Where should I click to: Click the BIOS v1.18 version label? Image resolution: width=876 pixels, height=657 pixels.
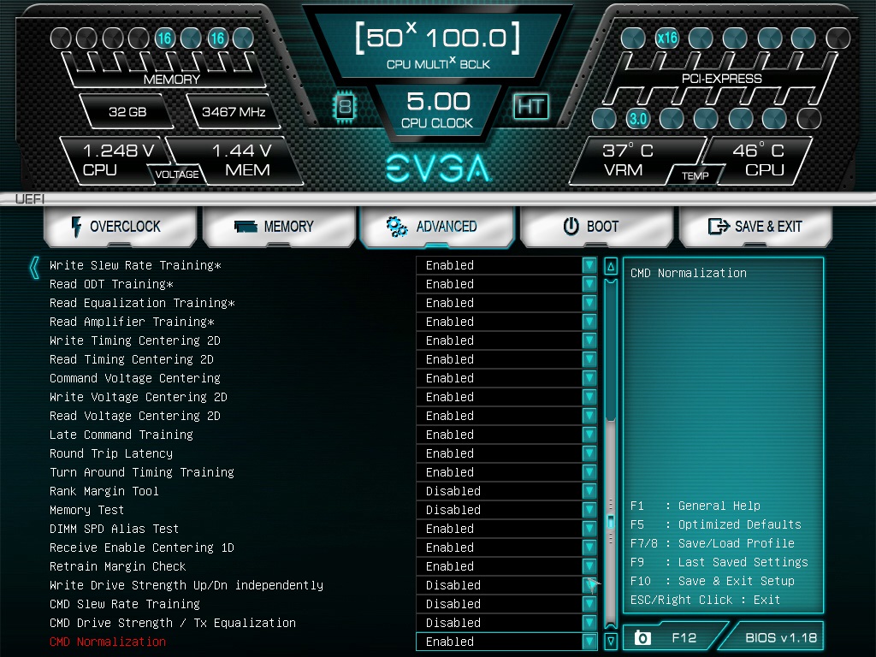pyautogui.click(x=781, y=637)
